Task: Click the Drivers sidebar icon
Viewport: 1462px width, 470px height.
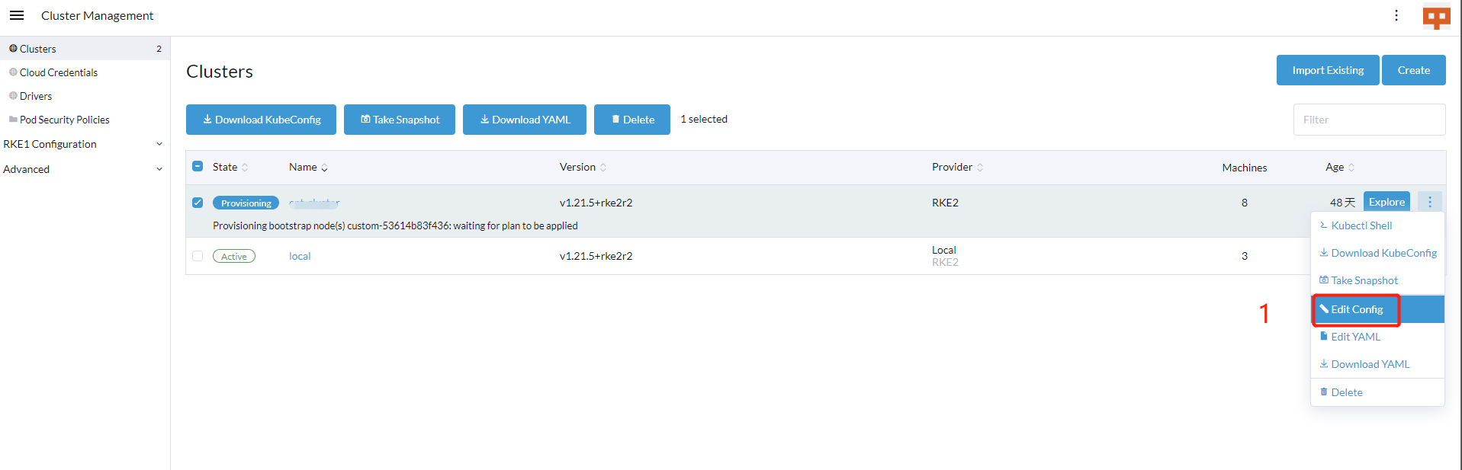Action: pos(13,96)
